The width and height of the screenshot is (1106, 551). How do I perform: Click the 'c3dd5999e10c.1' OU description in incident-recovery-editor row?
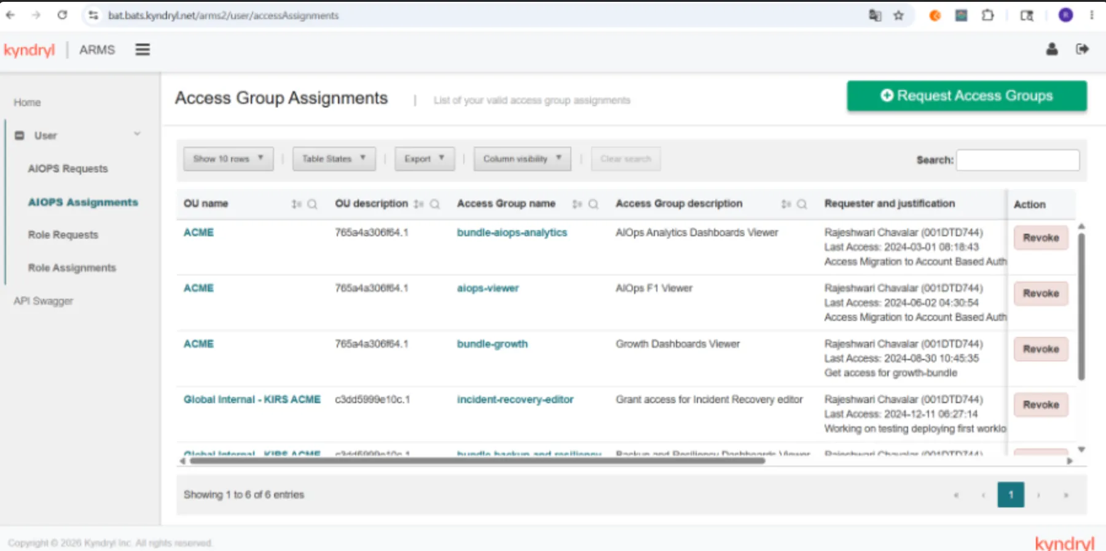[x=372, y=399]
